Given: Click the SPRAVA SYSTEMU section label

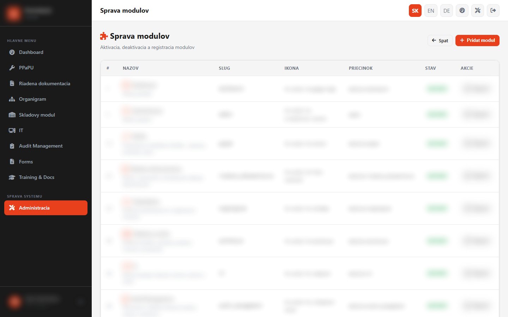Looking at the screenshot, I should (x=25, y=197).
